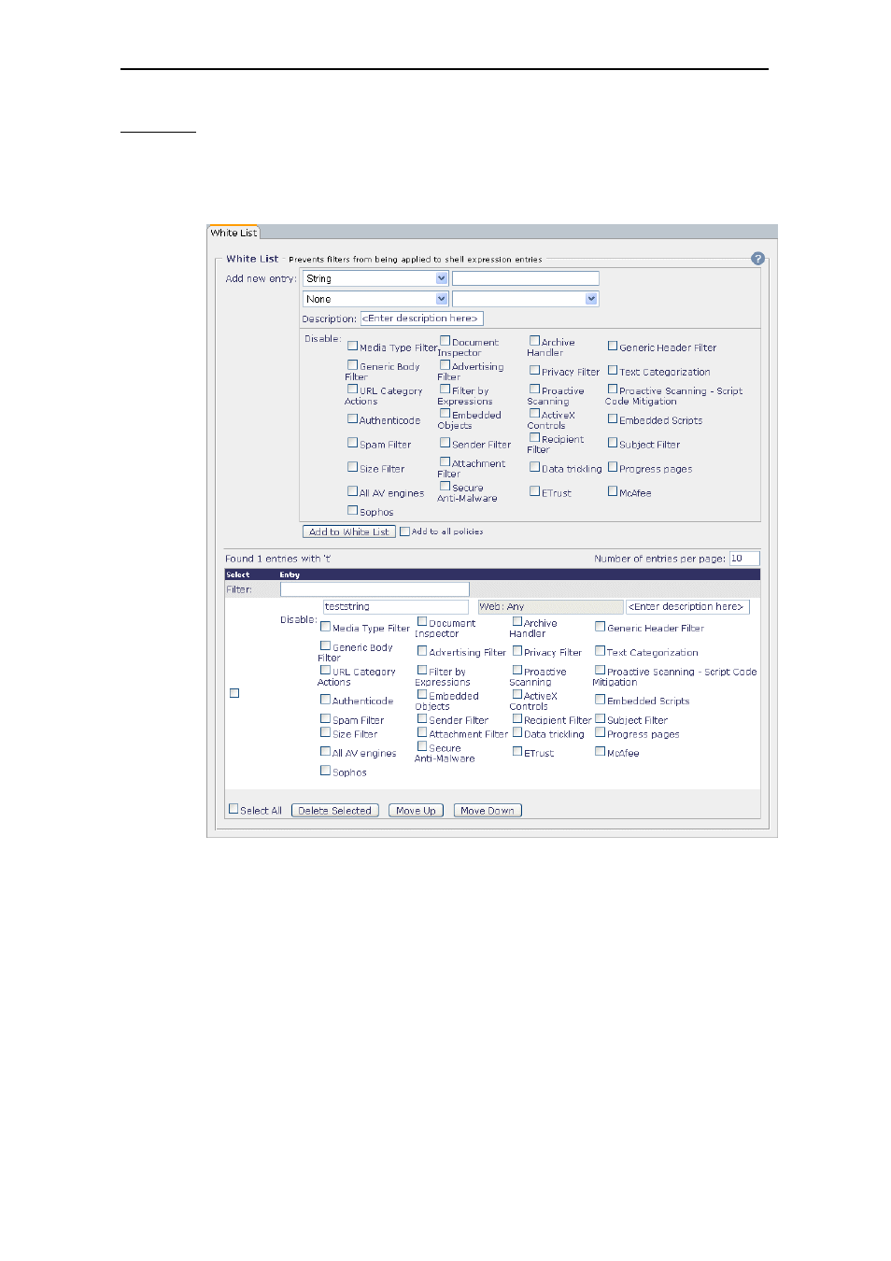891x1261 pixels.
Task: Check McAfee in new entry section
Action: 614,491
